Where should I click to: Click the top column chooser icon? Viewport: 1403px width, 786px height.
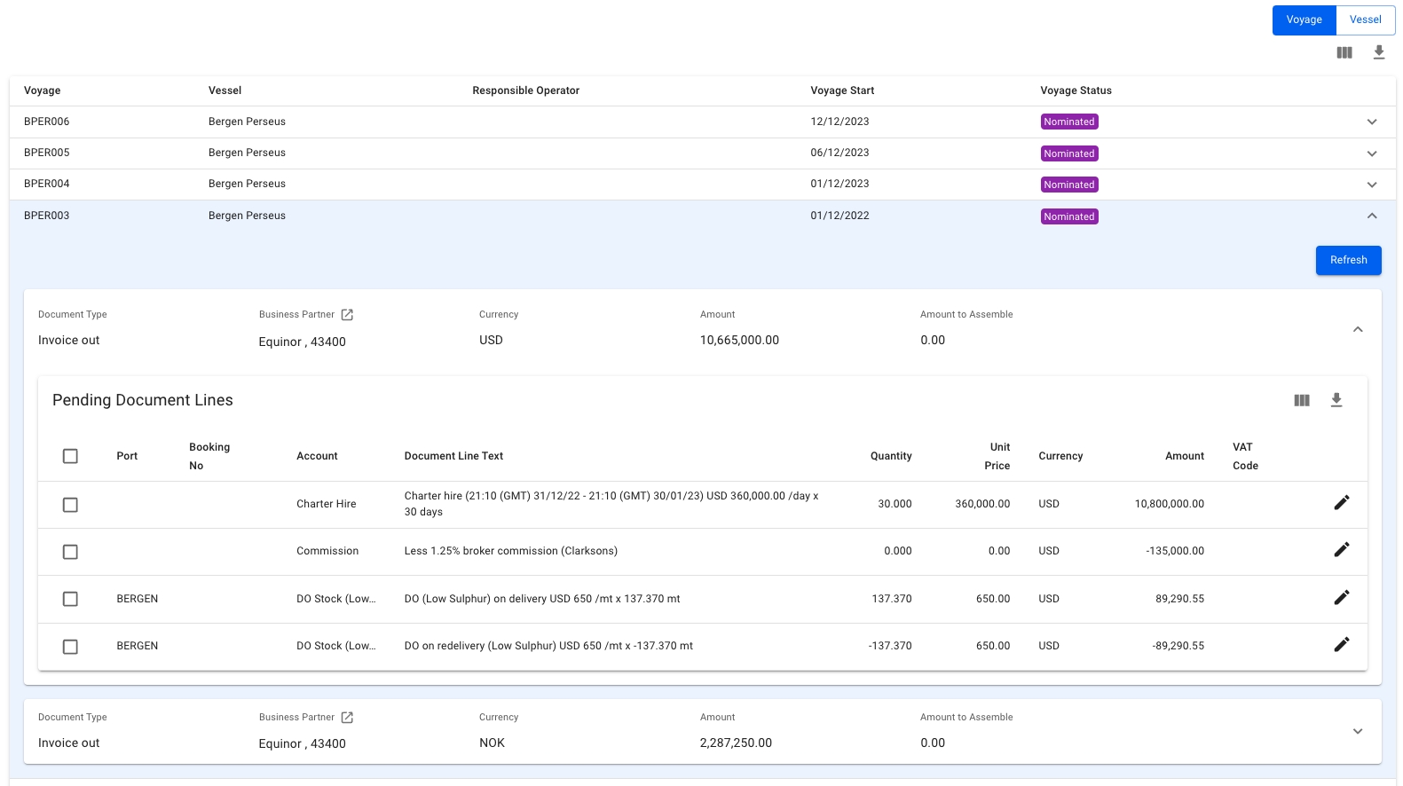point(1344,52)
